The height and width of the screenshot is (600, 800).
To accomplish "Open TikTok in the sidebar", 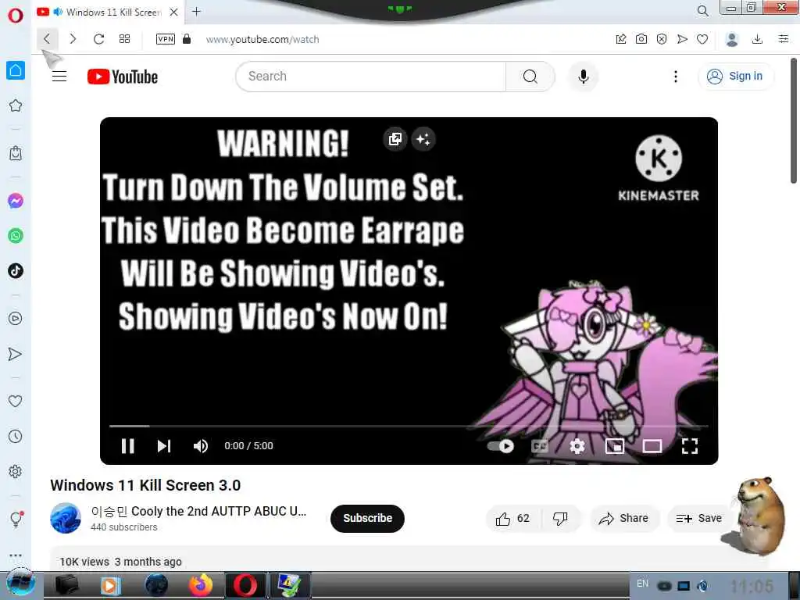I will tap(16, 270).
